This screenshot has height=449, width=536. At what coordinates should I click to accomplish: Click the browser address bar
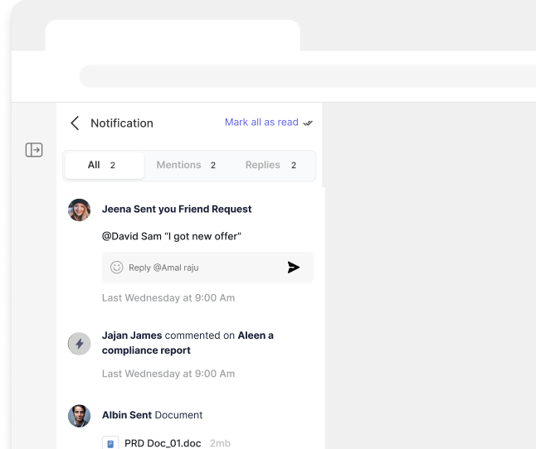(307, 76)
